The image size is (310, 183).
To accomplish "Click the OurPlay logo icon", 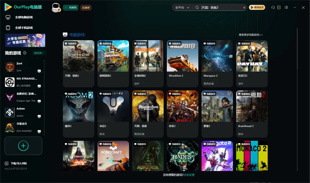I will [8, 7].
